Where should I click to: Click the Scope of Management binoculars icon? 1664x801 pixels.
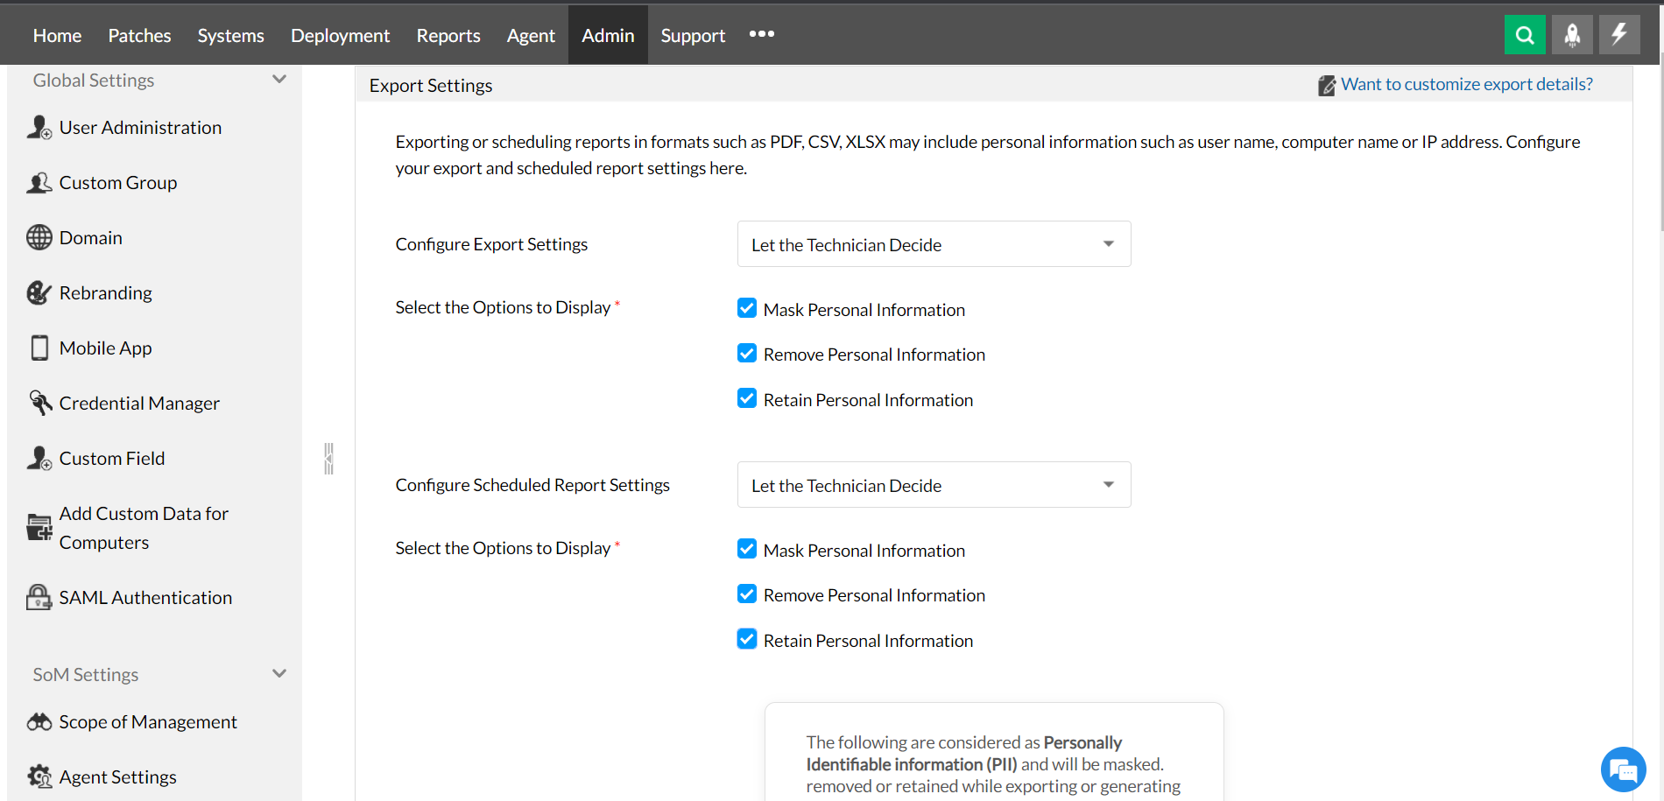point(39,722)
